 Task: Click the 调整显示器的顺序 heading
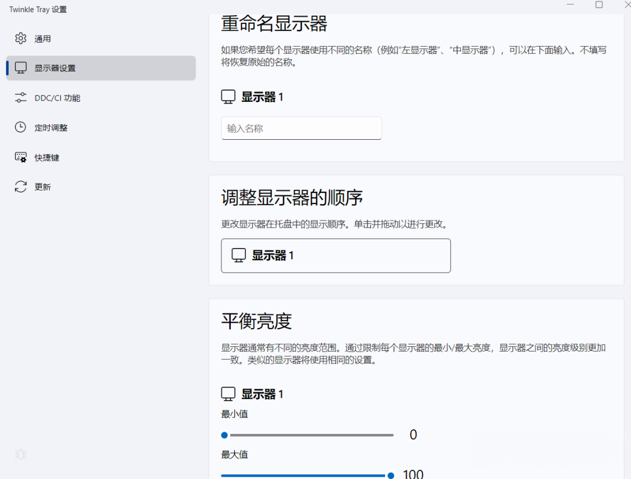pyautogui.click(x=292, y=198)
